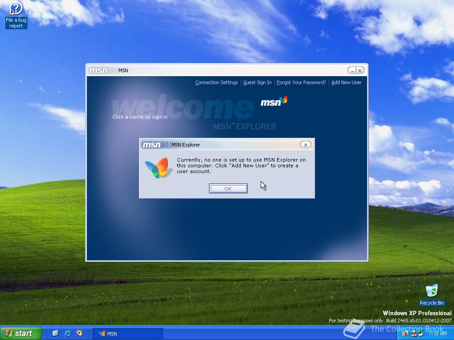Click OK in the MSN Explorer dialog
Image resolution: width=454 pixels, height=340 pixels.
click(x=228, y=188)
